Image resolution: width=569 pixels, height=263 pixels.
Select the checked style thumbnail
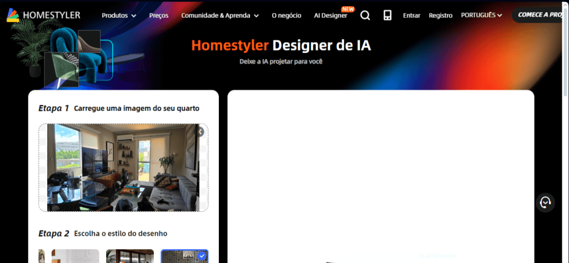(184, 256)
